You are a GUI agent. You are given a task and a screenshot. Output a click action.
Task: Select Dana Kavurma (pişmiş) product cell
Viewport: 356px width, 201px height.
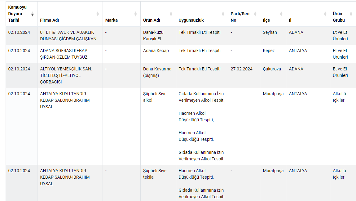(157, 72)
